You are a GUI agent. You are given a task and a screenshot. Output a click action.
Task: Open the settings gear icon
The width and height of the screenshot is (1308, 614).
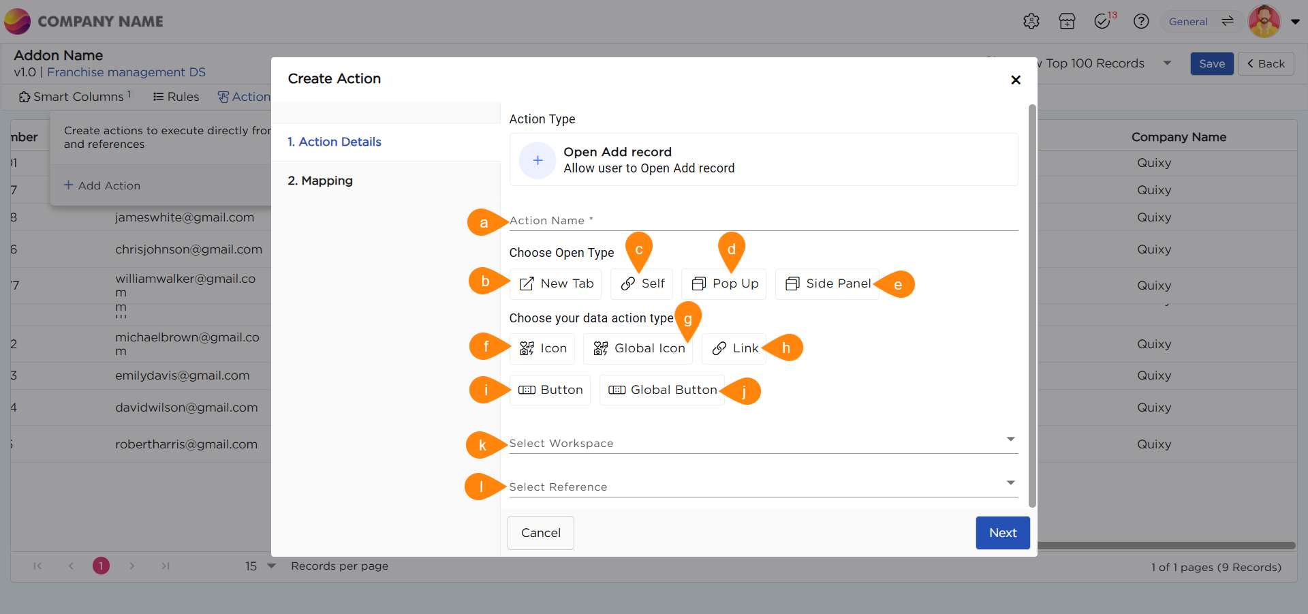[x=1031, y=21]
